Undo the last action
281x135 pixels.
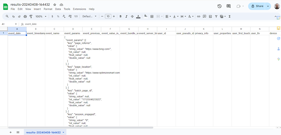point(13,17)
